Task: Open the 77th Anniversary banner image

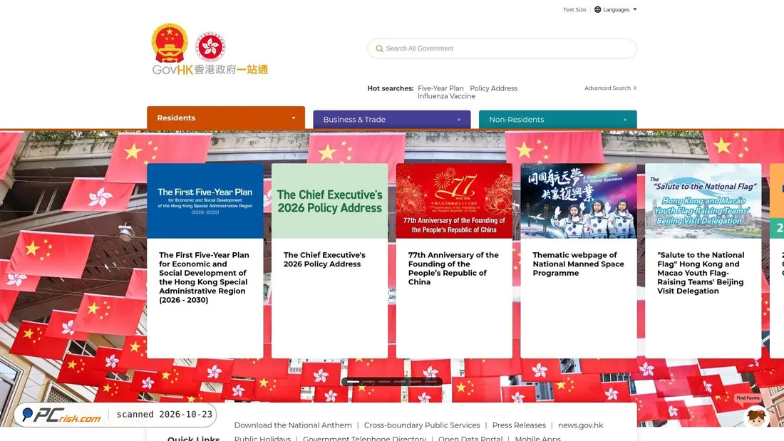Action: [454, 201]
